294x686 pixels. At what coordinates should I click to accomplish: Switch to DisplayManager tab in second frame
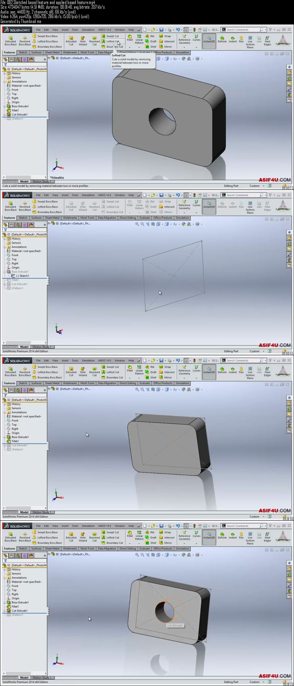tap(31, 225)
